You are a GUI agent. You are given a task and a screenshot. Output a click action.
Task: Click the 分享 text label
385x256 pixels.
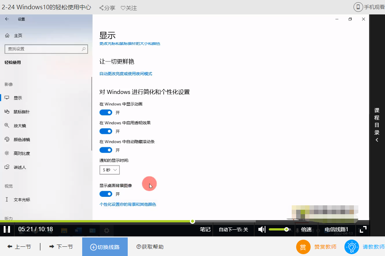(x=110, y=8)
